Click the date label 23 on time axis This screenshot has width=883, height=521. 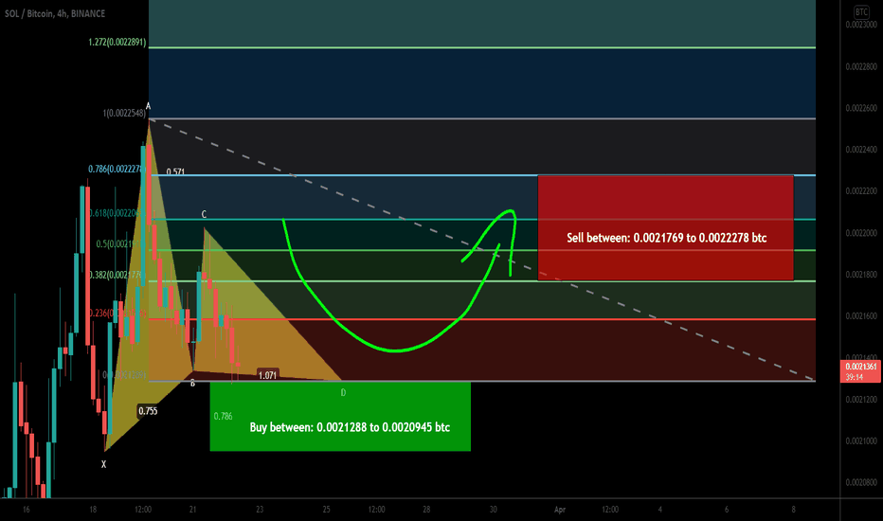click(260, 510)
